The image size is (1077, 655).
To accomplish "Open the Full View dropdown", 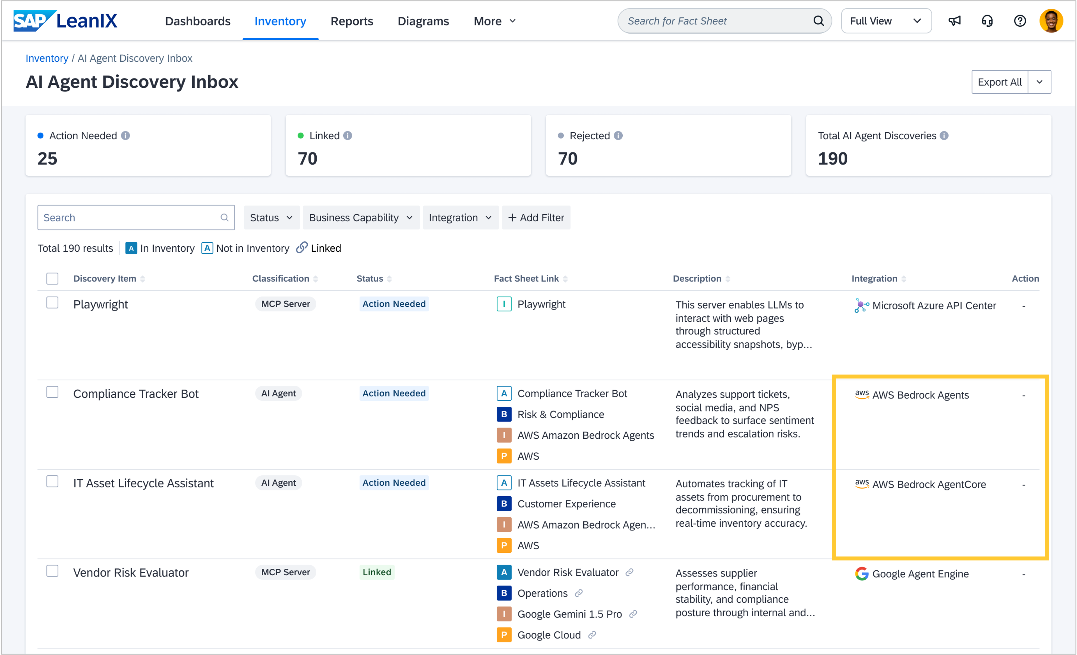I will pyautogui.click(x=885, y=21).
